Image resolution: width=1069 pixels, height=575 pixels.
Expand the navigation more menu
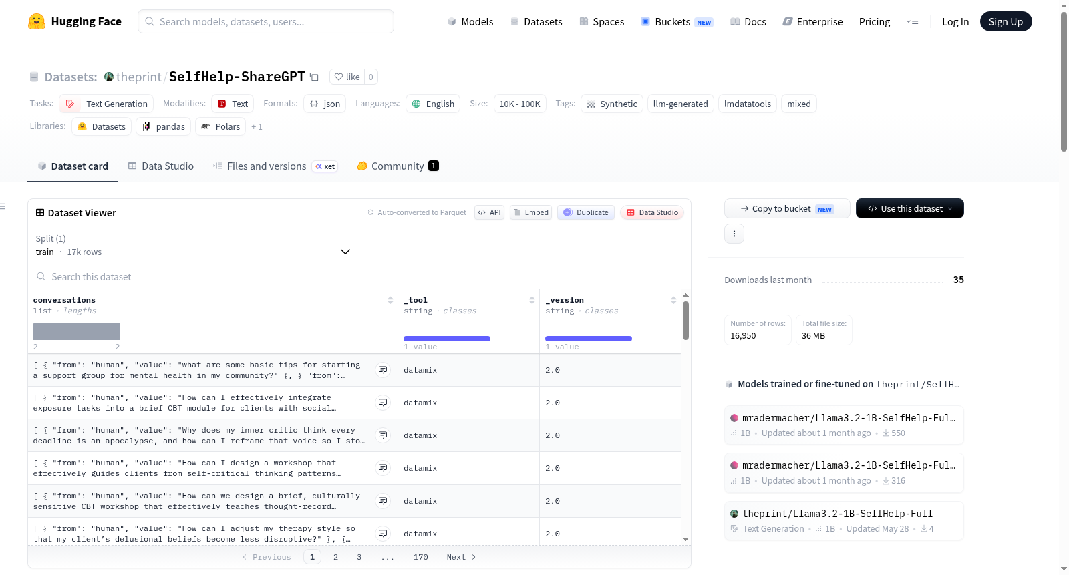point(912,21)
